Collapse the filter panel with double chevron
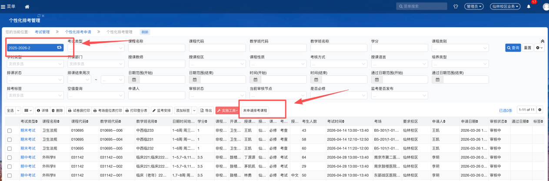This screenshot has width=549, height=181. click(542, 41)
